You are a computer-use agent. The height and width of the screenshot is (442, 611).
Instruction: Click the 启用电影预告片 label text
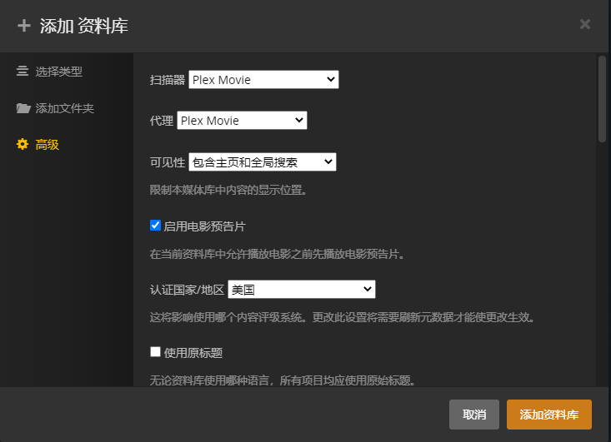click(204, 226)
